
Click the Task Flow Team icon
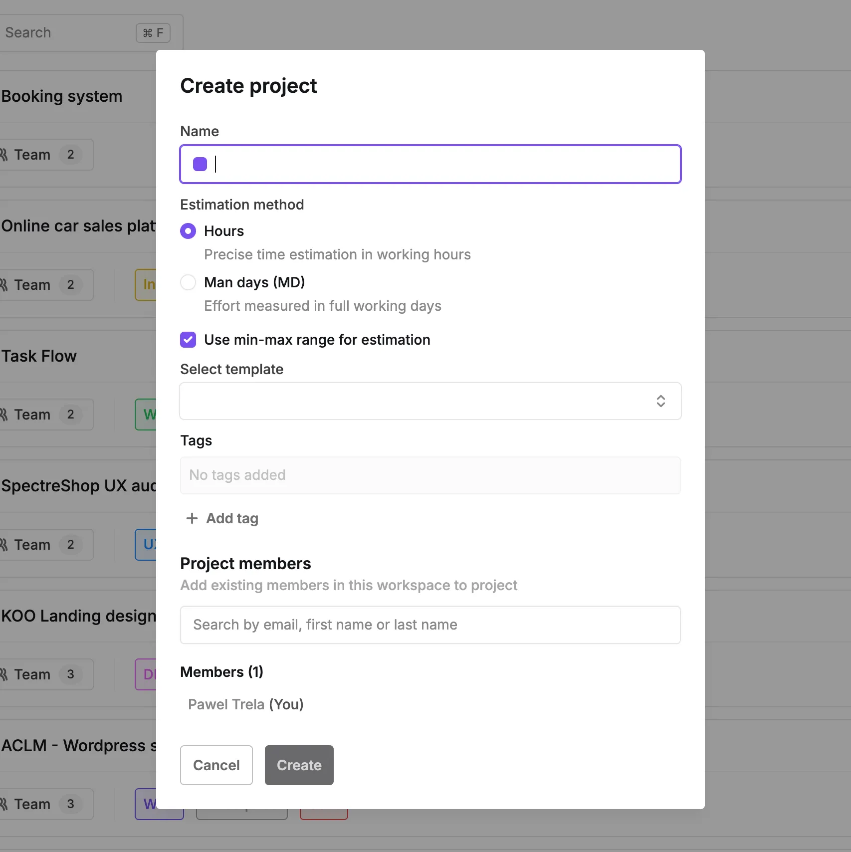(x=4, y=415)
